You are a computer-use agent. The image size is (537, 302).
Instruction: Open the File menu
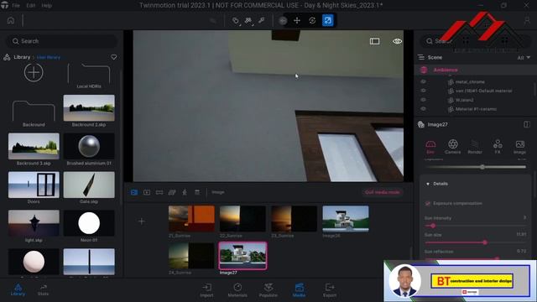click(x=16, y=6)
